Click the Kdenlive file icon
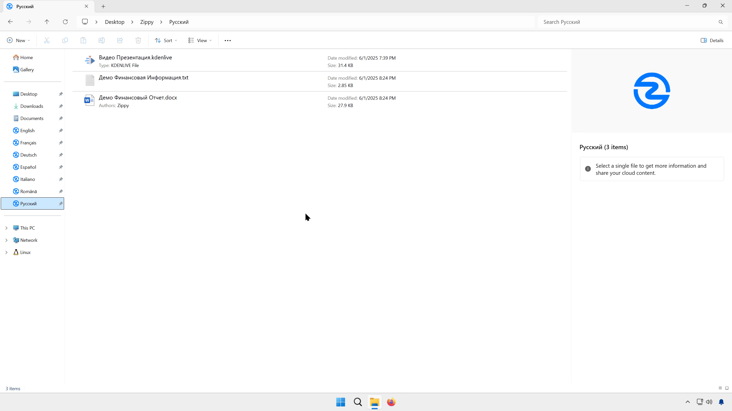Viewport: 732px width, 411px height. (x=90, y=60)
